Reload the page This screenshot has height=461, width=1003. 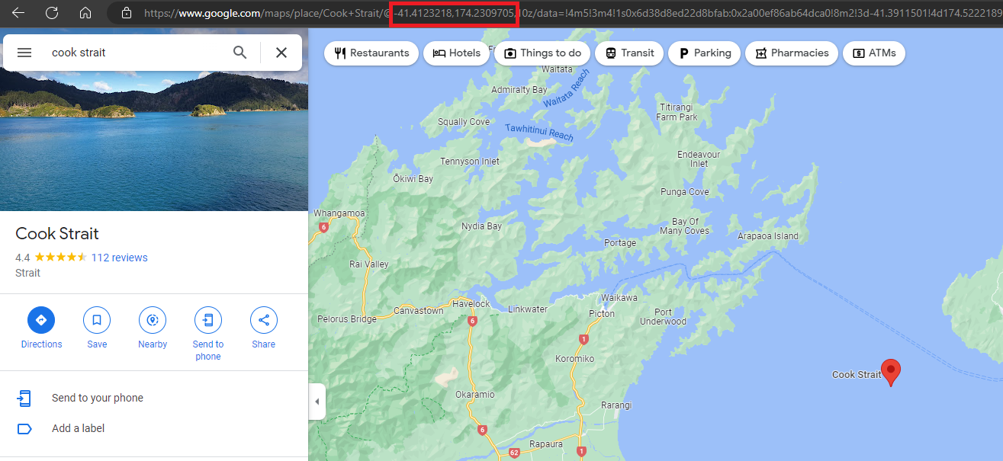[x=52, y=12]
